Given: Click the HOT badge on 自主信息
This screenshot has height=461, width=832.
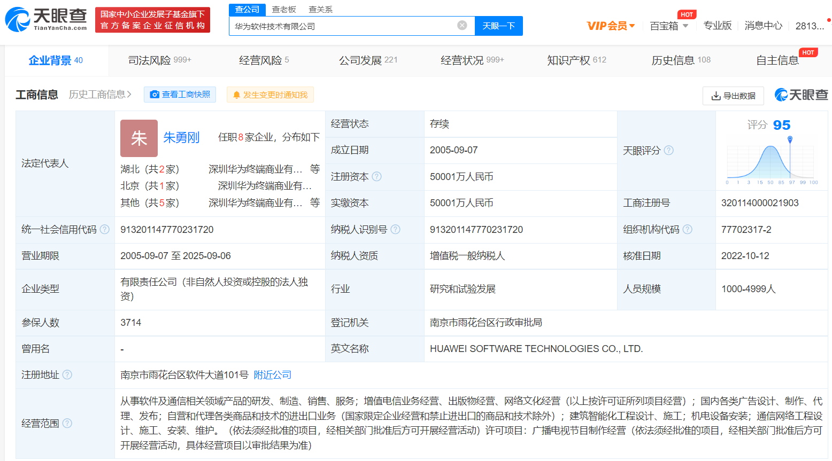Looking at the screenshot, I should [x=808, y=52].
